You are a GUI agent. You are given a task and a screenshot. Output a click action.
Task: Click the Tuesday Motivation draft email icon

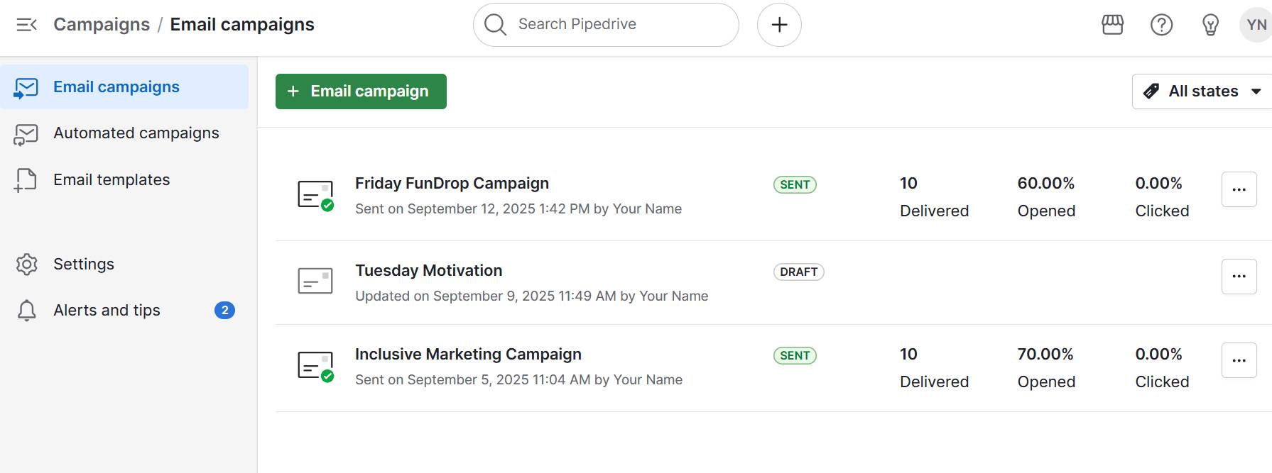pos(315,281)
